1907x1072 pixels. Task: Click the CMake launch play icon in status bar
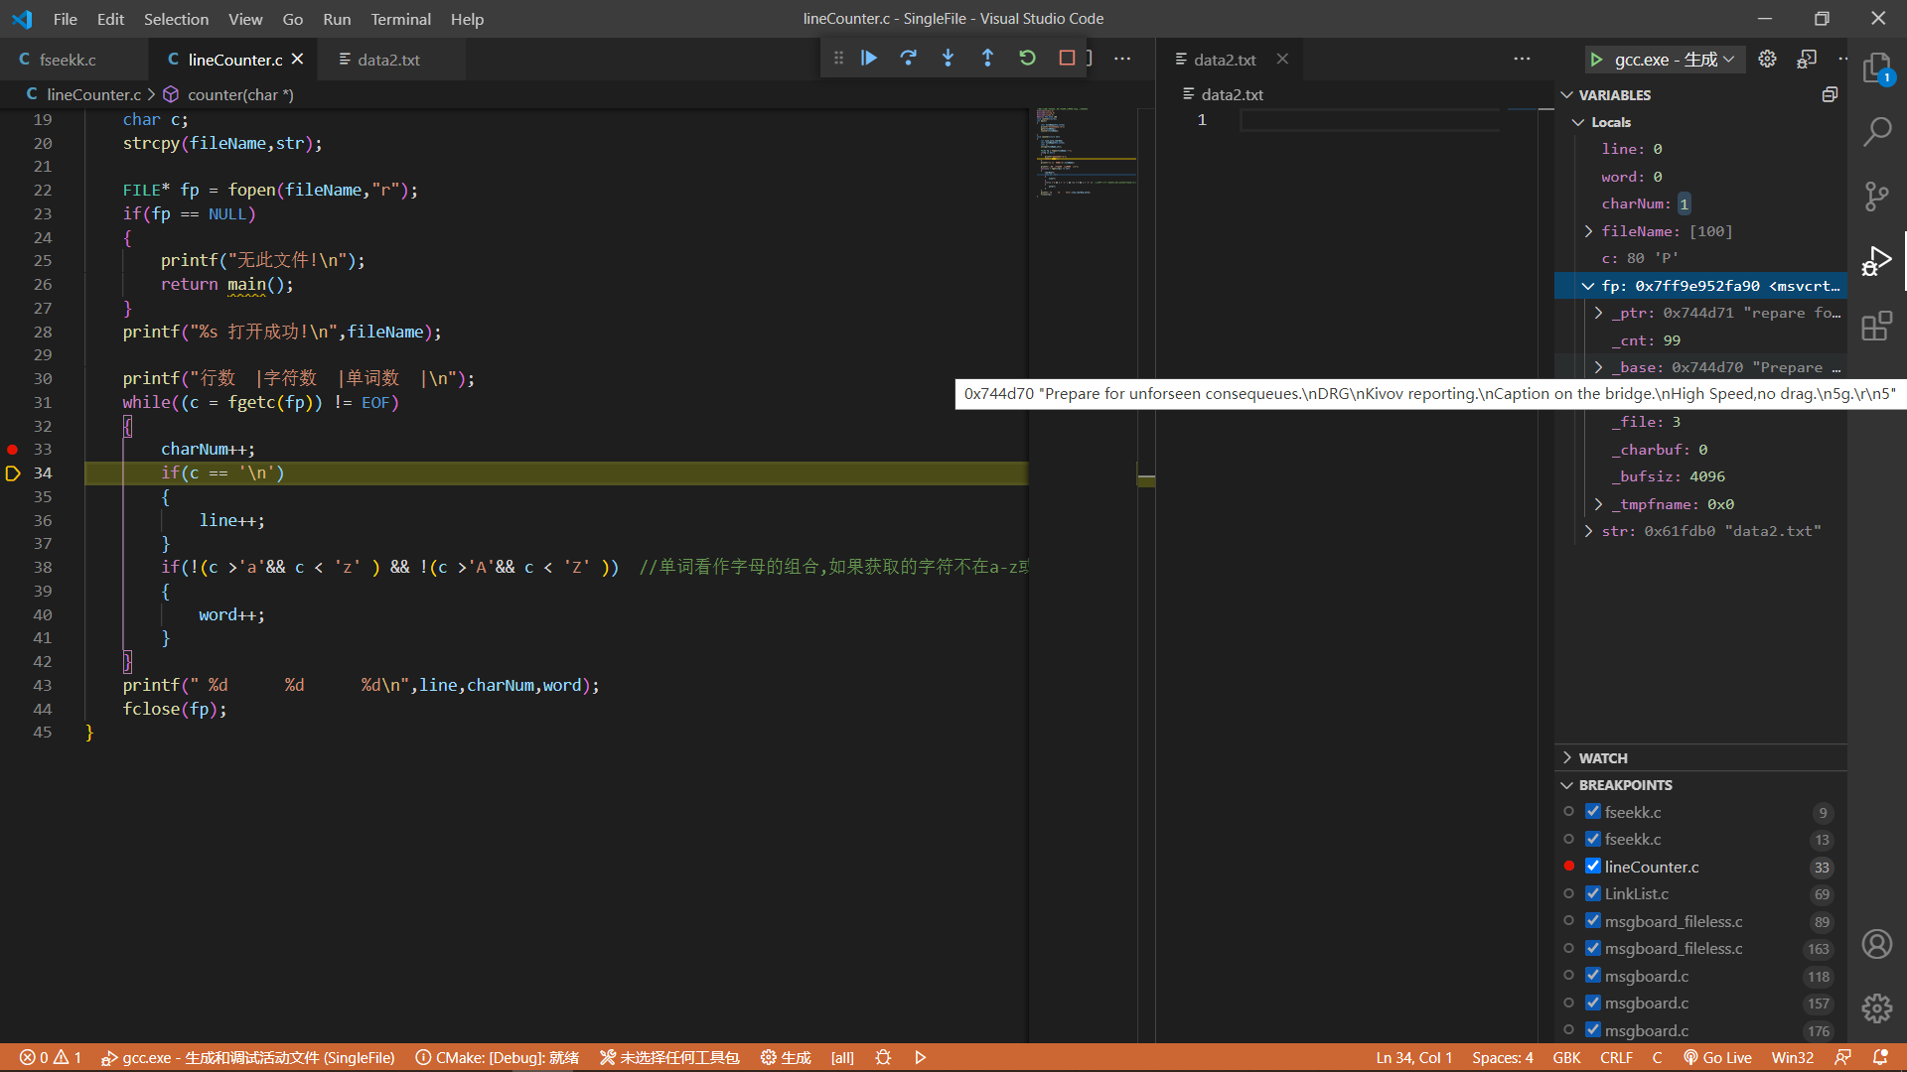[921, 1057]
